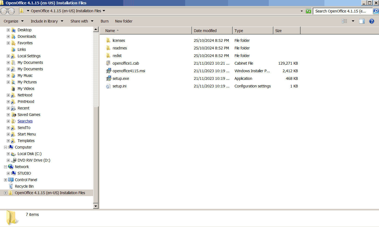Select Start Menu in the navigation tree

click(x=27, y=134)
